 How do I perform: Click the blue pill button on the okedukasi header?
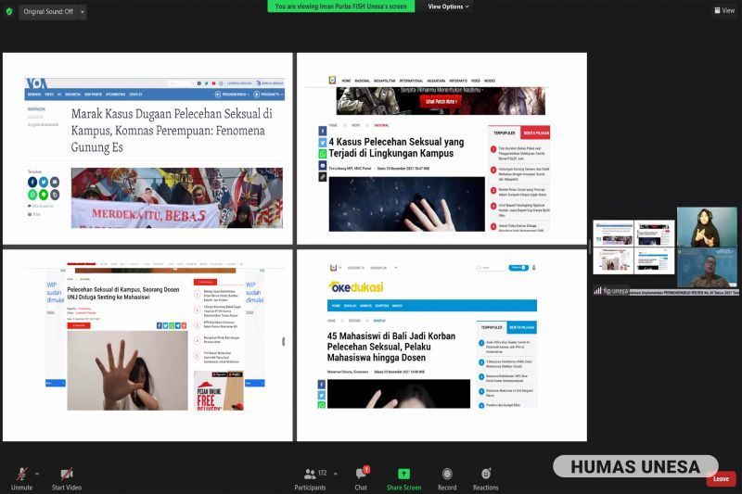pyautogui.click(x=518, y=268)
